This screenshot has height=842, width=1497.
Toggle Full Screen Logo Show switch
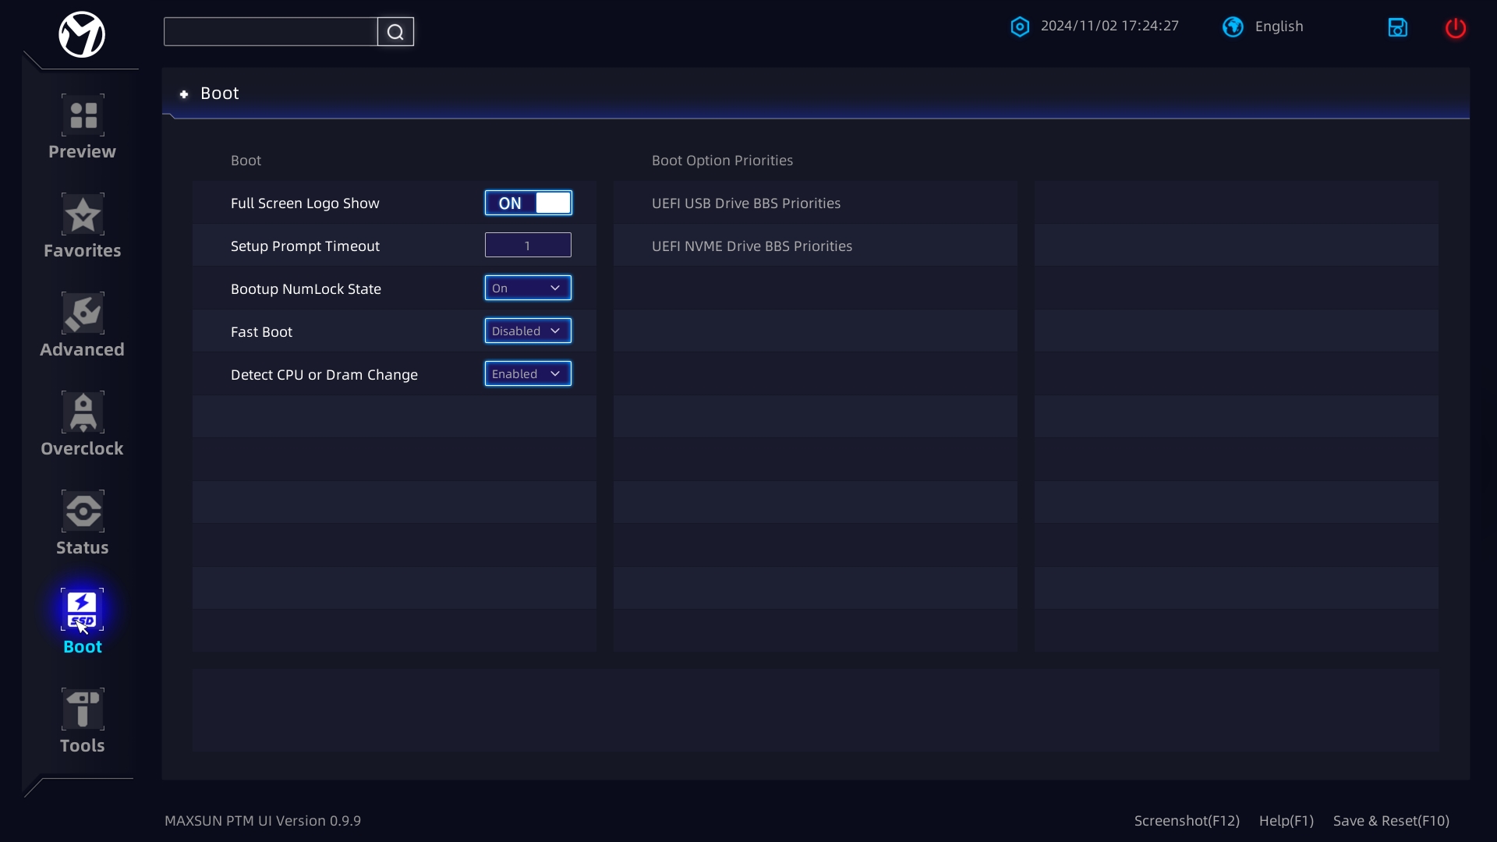(528, 203)
